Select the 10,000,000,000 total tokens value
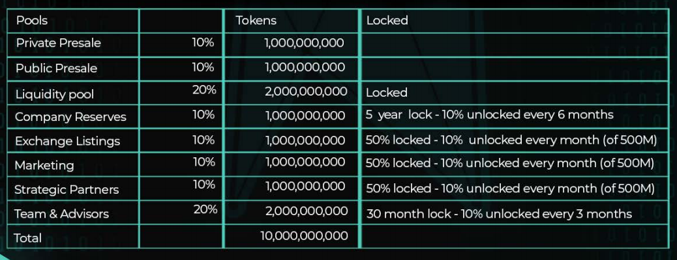The image size is (677, 260). tap(304, 235)
